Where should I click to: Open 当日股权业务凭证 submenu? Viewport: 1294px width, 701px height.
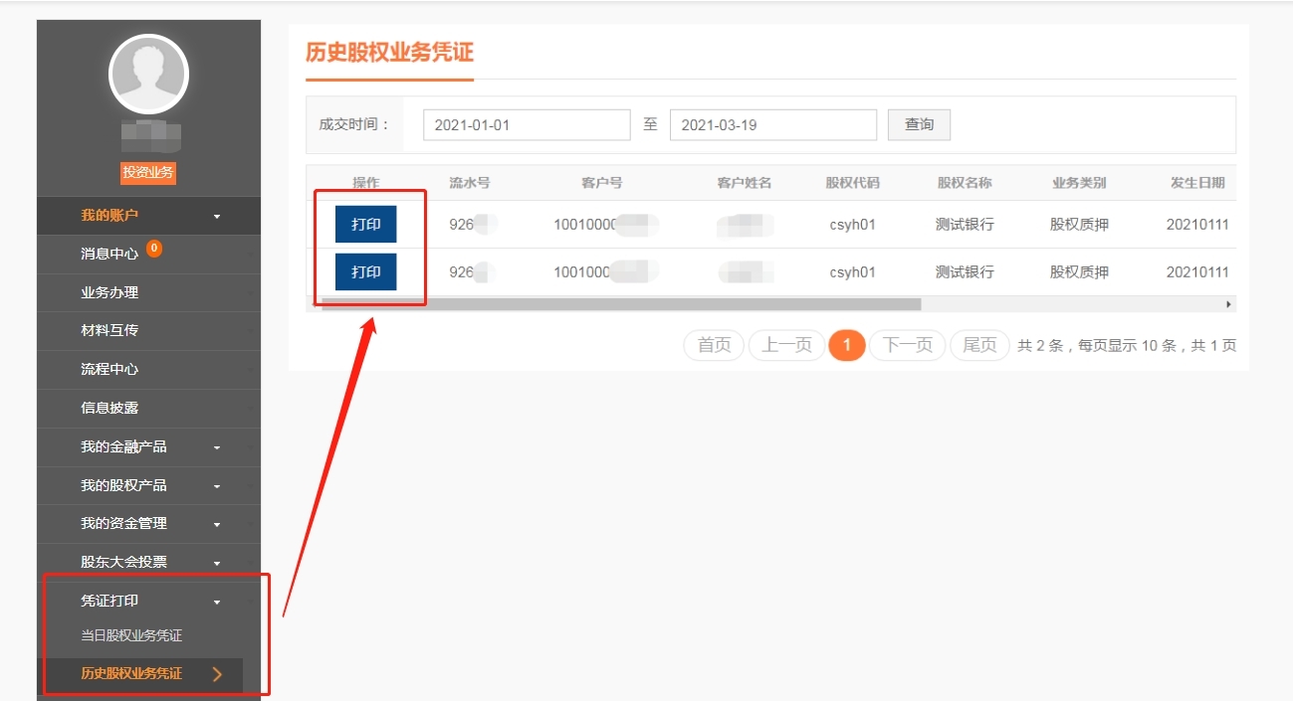point(131,635)
